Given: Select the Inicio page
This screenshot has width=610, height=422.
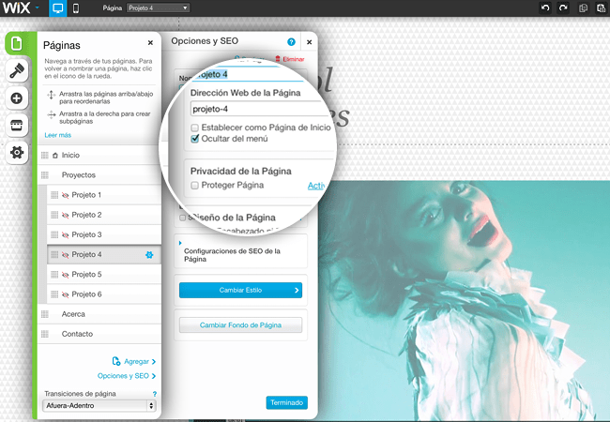Looking at the screenshot, I should click(x=99, y=155).
